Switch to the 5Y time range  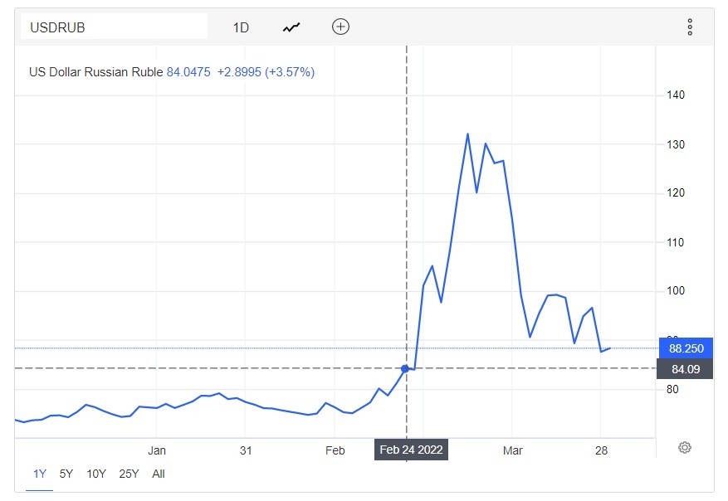click(66, 474)
